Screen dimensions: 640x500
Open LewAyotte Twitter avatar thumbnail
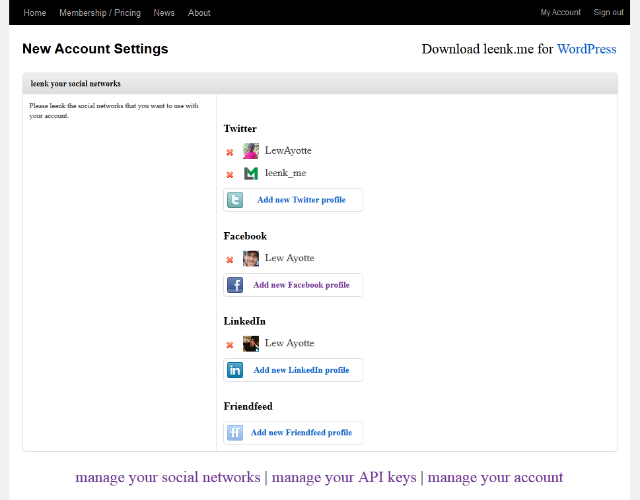click(250, 151)
